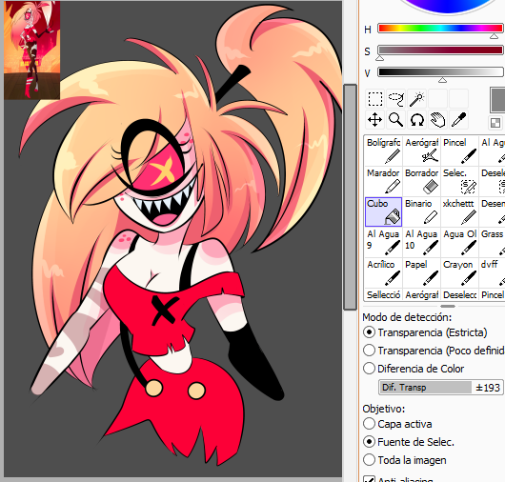This screenshot has width=505, height=482.
Task: Choose the Borrador eraser tool
Action: click(421, 181)
